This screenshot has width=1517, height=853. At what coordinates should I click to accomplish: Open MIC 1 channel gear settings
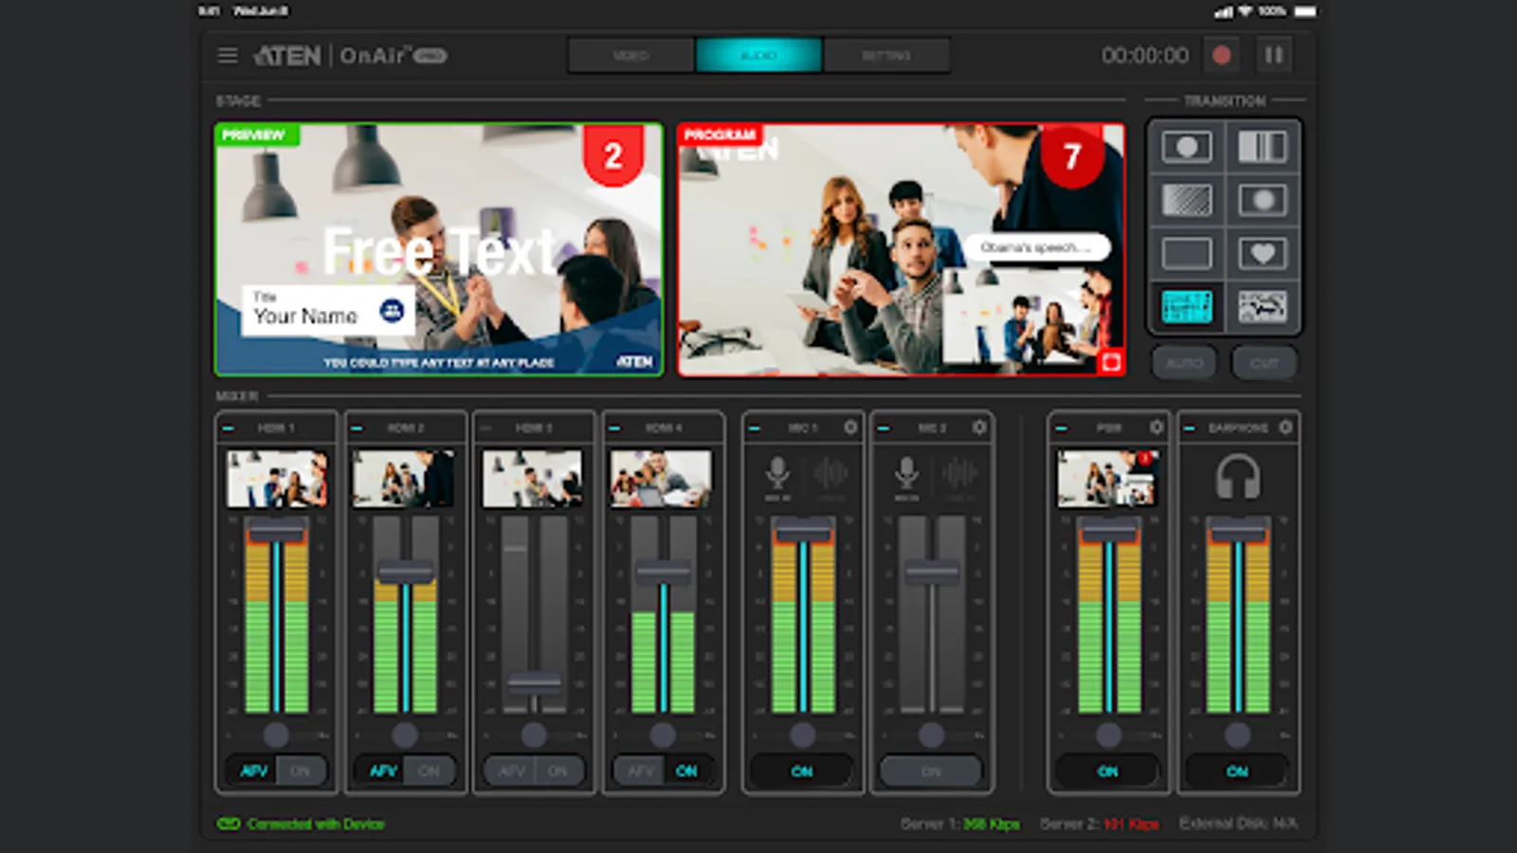click(850, 427)
